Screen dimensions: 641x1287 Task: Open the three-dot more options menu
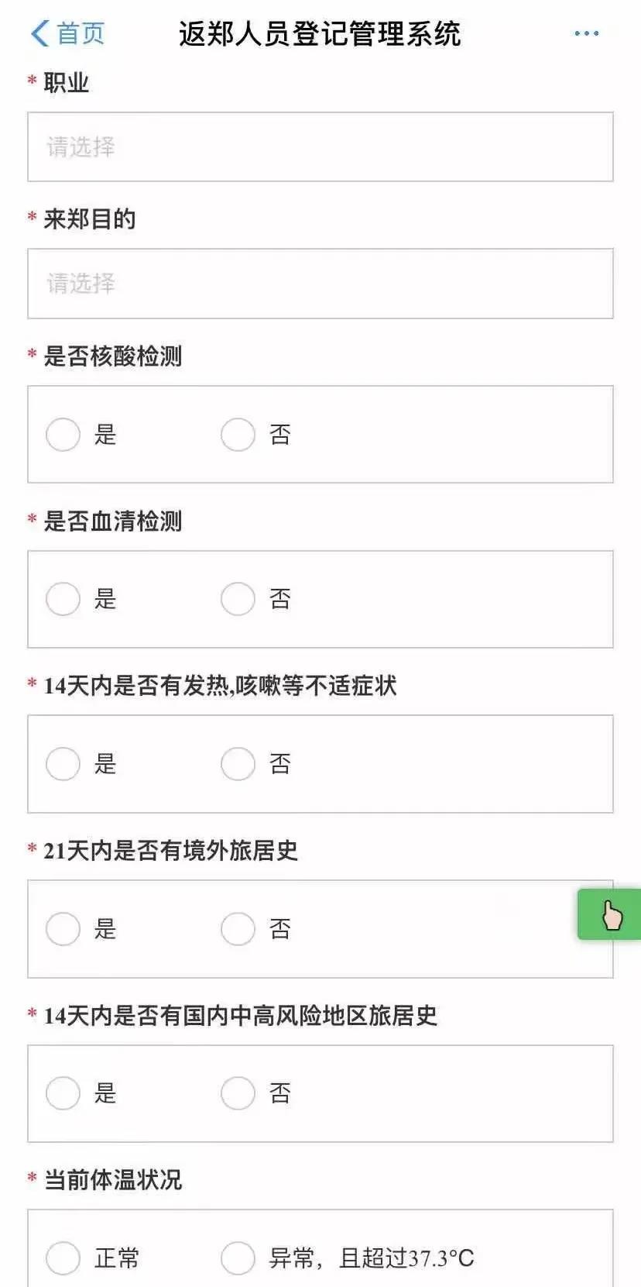[x=586, y=33]
